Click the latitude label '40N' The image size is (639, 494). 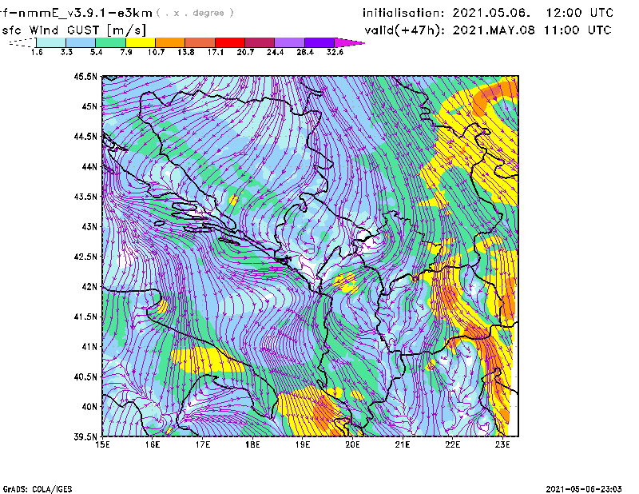pyautogui.click(x=89, y=407)
